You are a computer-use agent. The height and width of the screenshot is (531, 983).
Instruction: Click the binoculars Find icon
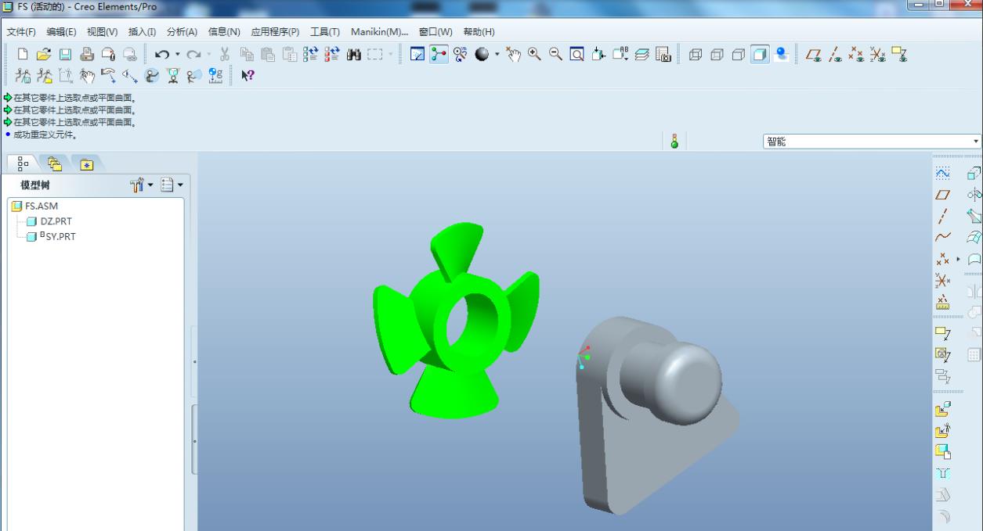coord(352,55)
